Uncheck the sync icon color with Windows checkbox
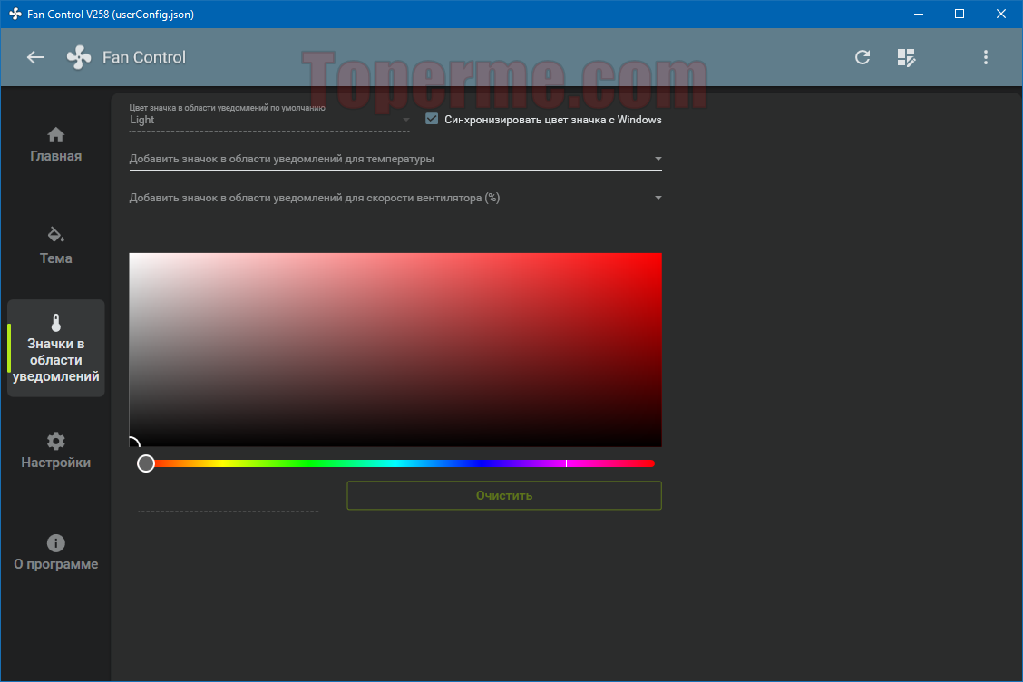This screenshot has height=682, width=1023. 433,119
